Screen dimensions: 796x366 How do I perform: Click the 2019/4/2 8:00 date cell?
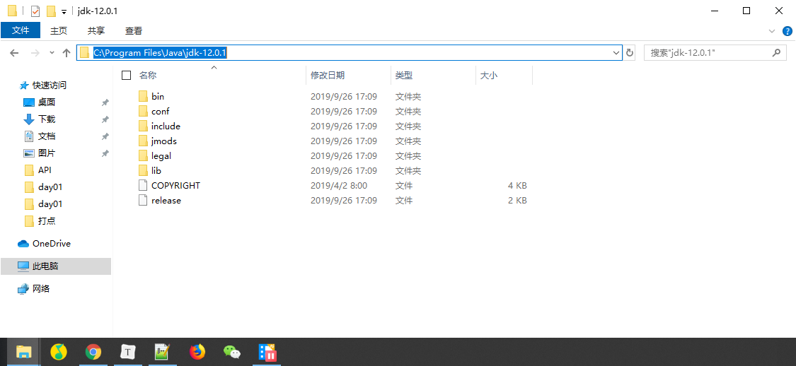click(339, 186)
